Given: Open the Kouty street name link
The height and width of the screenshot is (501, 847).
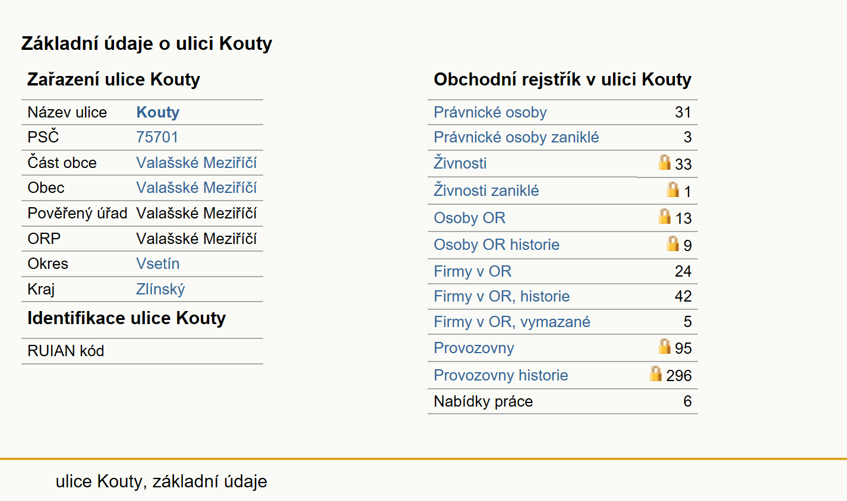Looking at the screenshot, I should [158, 112].
